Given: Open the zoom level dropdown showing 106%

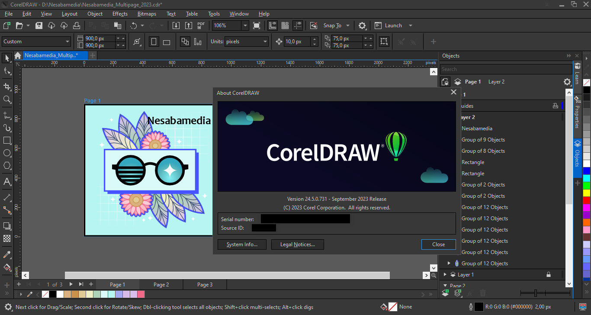Looking at the screenshot, I should tap(245, 26).
